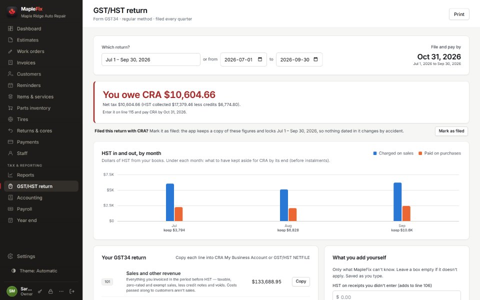This screenshot has height=300, width=480.
Task: Open Year end page
Action: click(41, 220)
